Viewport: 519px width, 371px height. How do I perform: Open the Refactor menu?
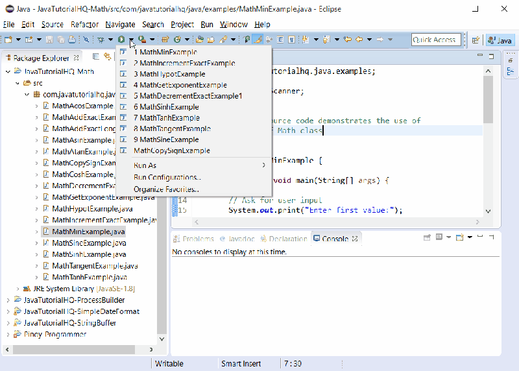84,25
